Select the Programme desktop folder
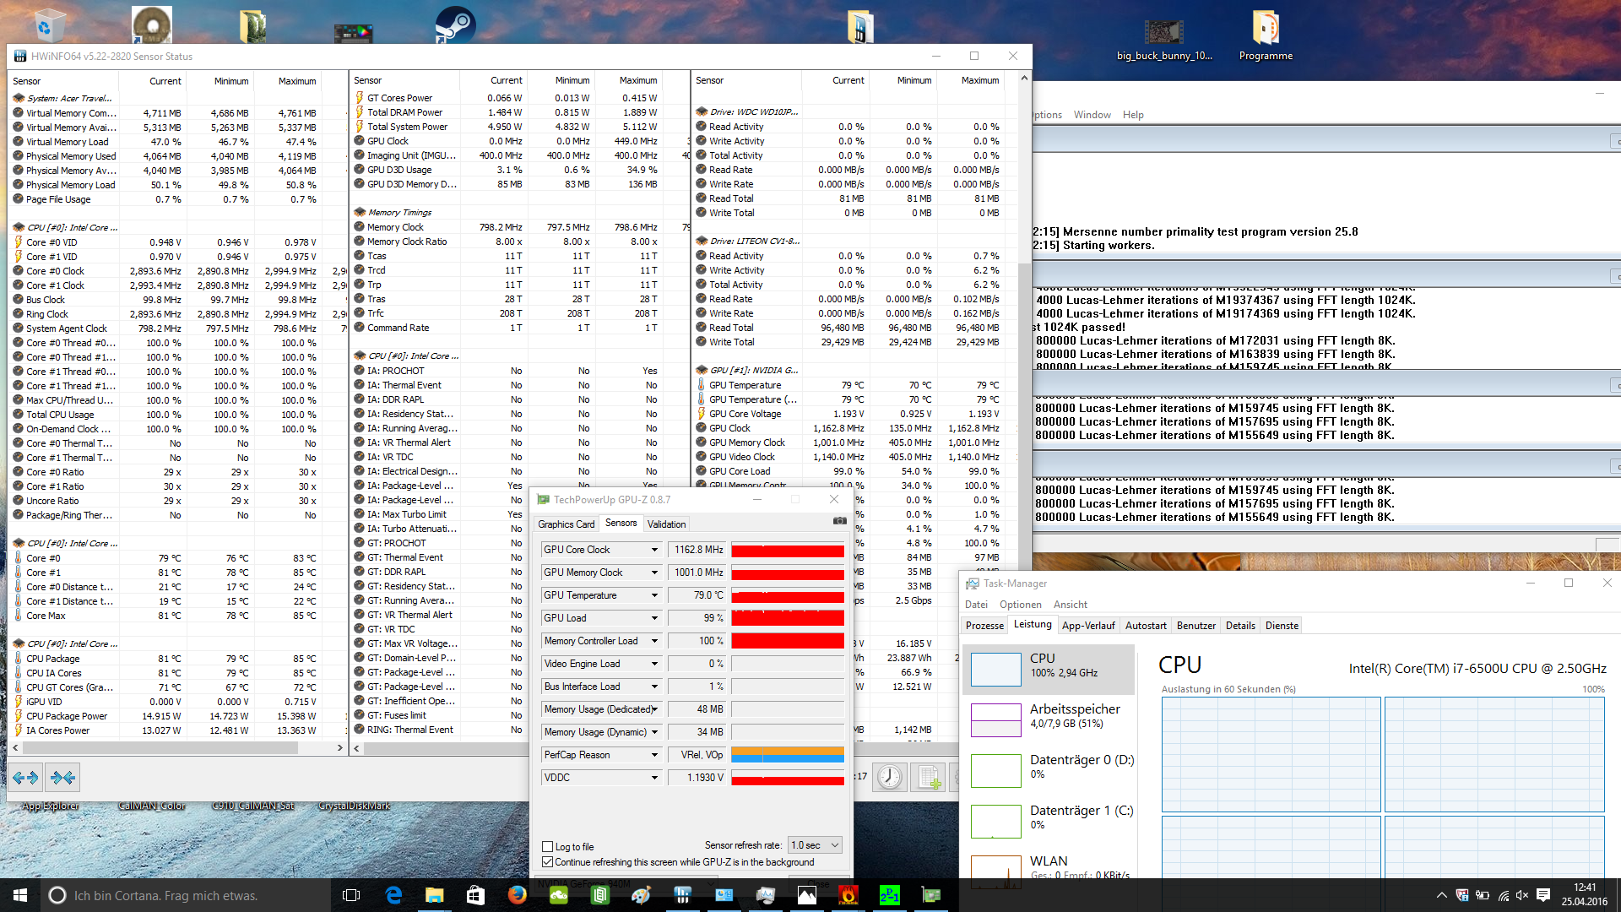 (x=1266, y=35)
